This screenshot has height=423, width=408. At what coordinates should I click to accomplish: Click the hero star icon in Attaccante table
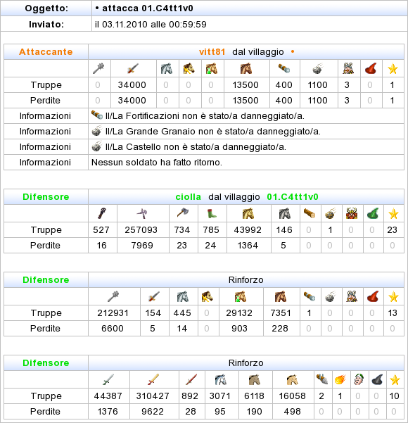pyautogui.click(x=393, y=68)
